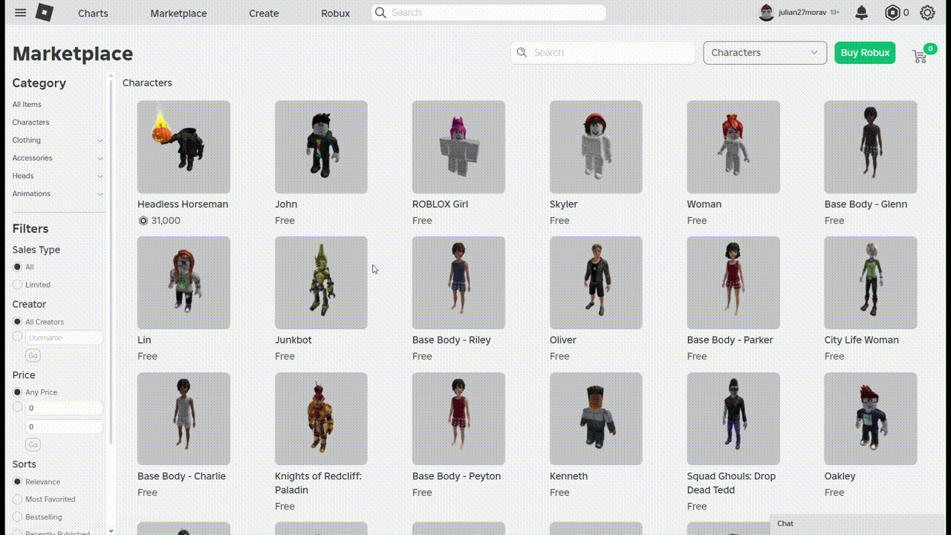
Task: Select the custom price range radio button
Action: click(x=17, y=407)
